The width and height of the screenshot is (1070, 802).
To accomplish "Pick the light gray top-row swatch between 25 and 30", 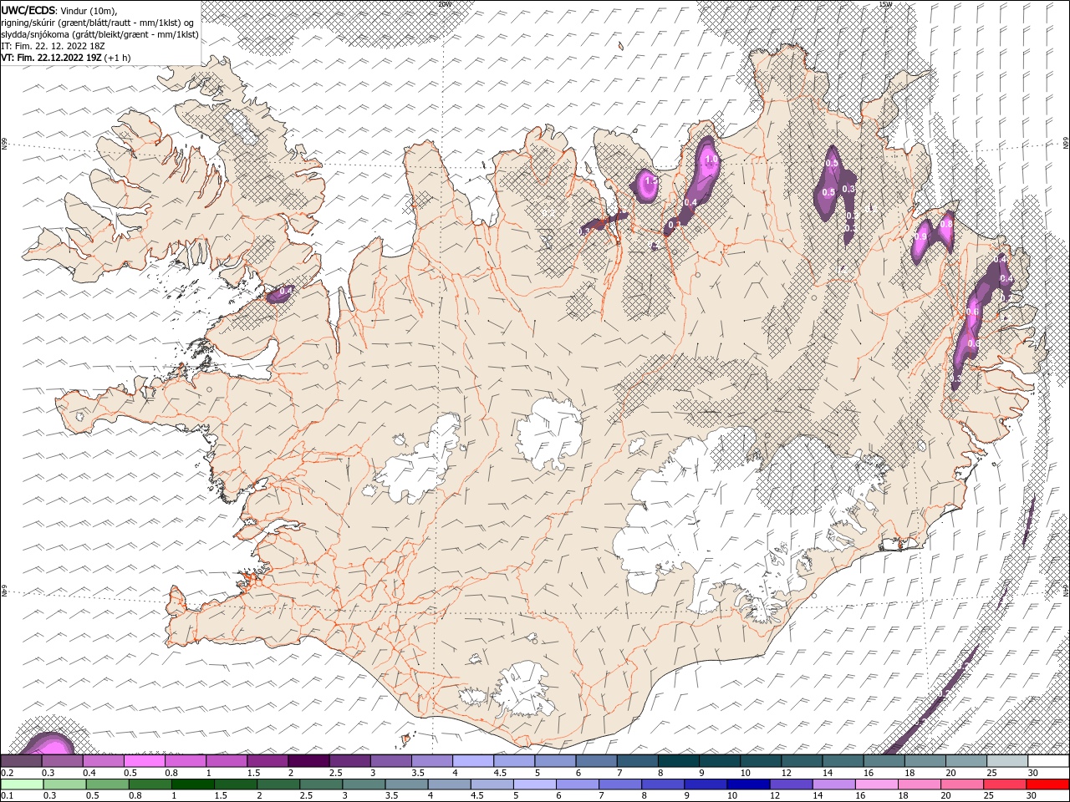I will (1007, 761).
